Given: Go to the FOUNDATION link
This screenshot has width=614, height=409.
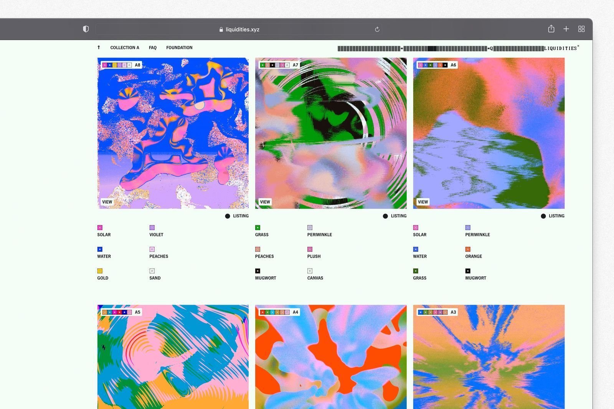Looking at the screenshot, I should (179, 48).
